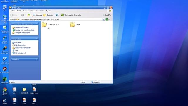Click the Sincronización de carpetas button
This screenshot has width=188, height=106.
(71, 15)
